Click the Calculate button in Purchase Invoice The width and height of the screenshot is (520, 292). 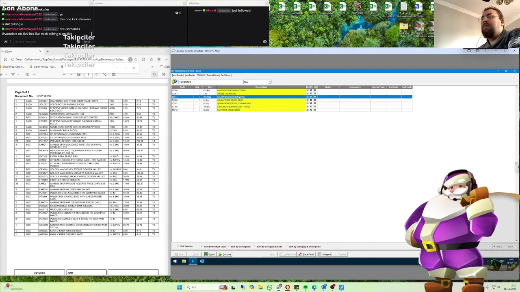coord(225,254)
